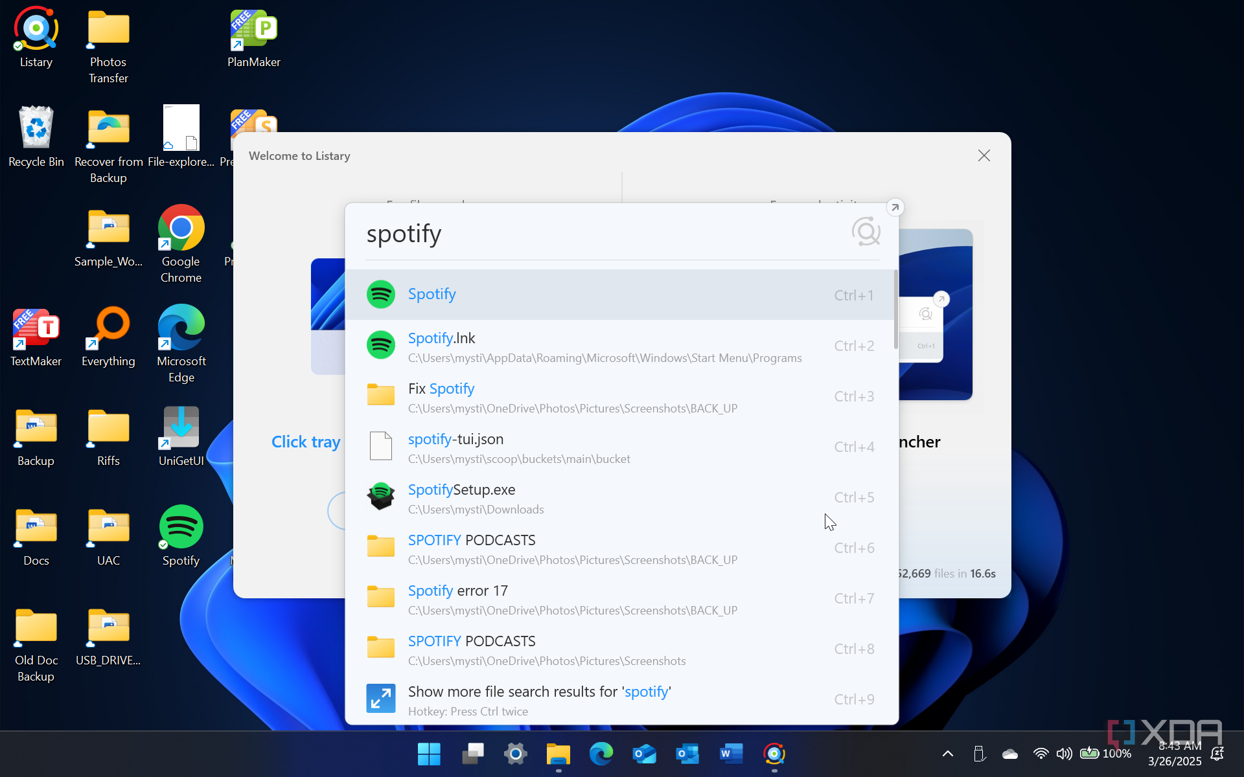The image size is (1244, 777).
Task: Open File Explorer from the taskbar
Action: [x=558, y=754]
